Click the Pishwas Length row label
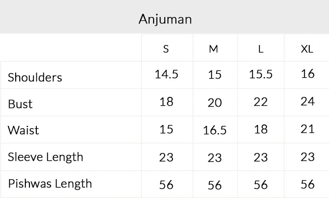This screenshot has width=329, height=198. 50,184
